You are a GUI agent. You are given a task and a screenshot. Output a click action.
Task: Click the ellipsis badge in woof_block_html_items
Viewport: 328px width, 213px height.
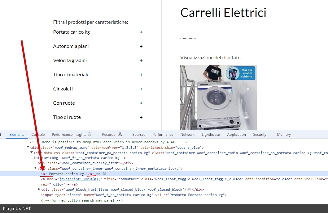click(x=189, y=190)
